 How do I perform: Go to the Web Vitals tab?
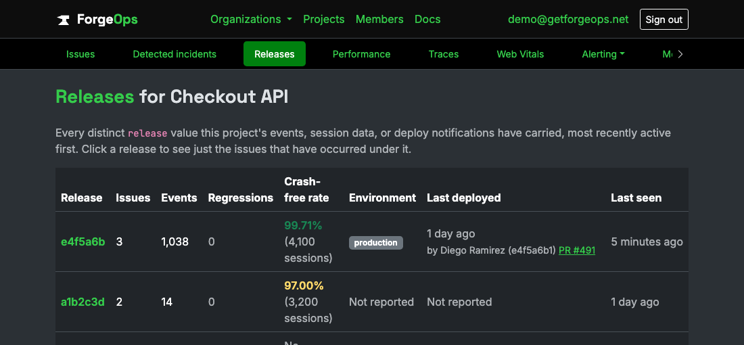[x=520, y=54]
